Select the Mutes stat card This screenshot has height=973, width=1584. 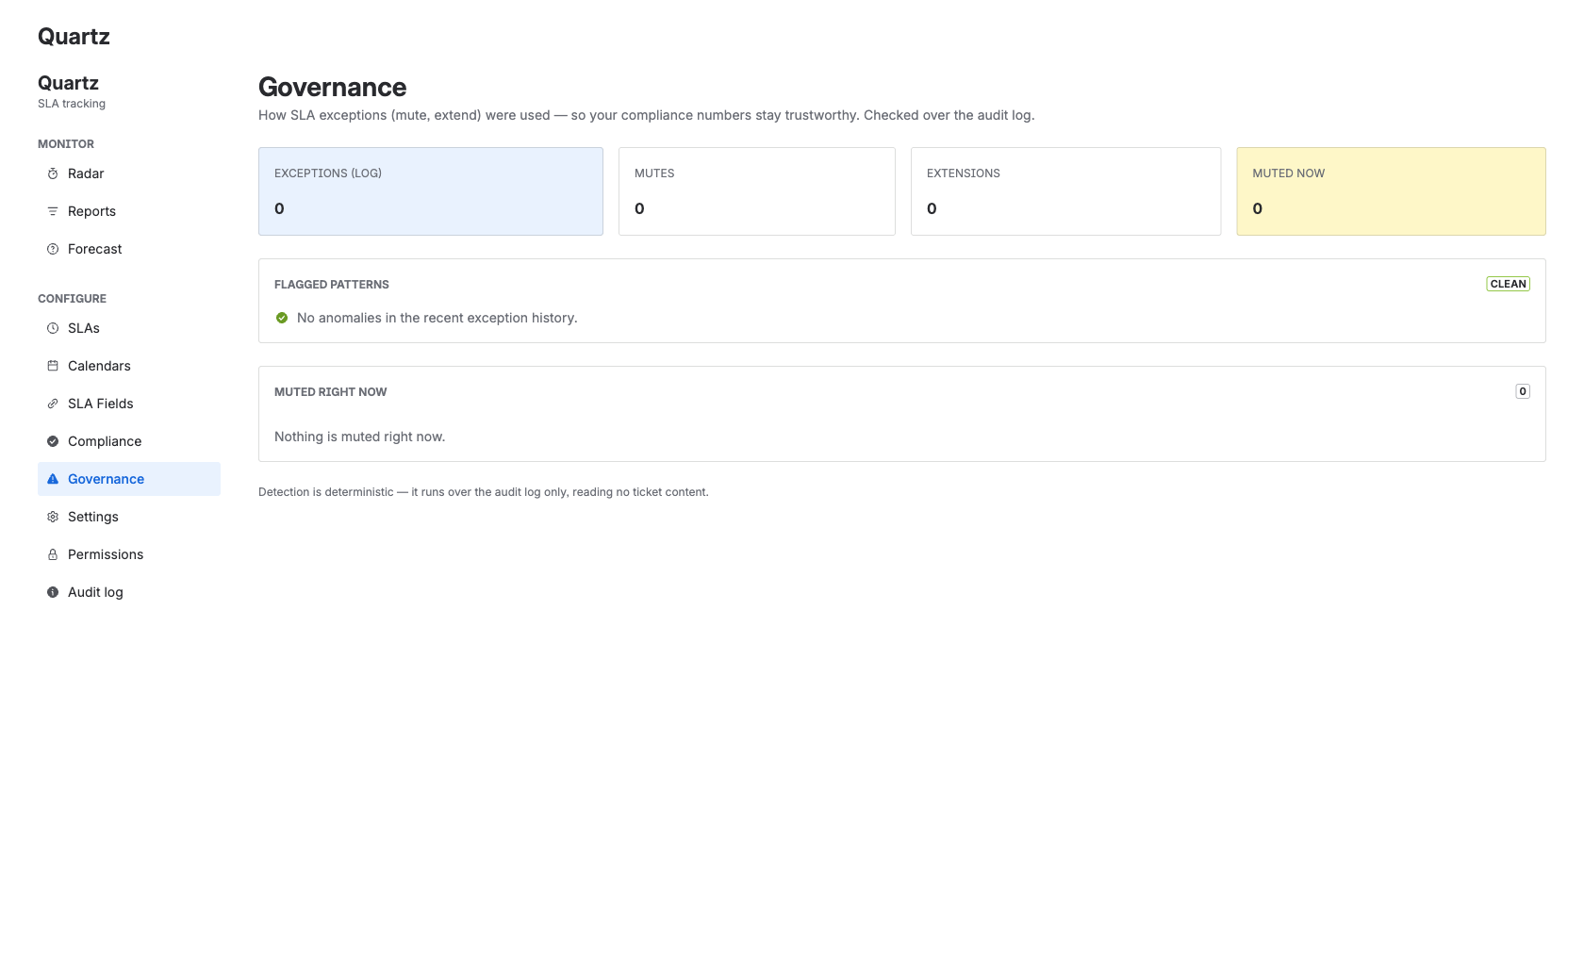(757, 191)
